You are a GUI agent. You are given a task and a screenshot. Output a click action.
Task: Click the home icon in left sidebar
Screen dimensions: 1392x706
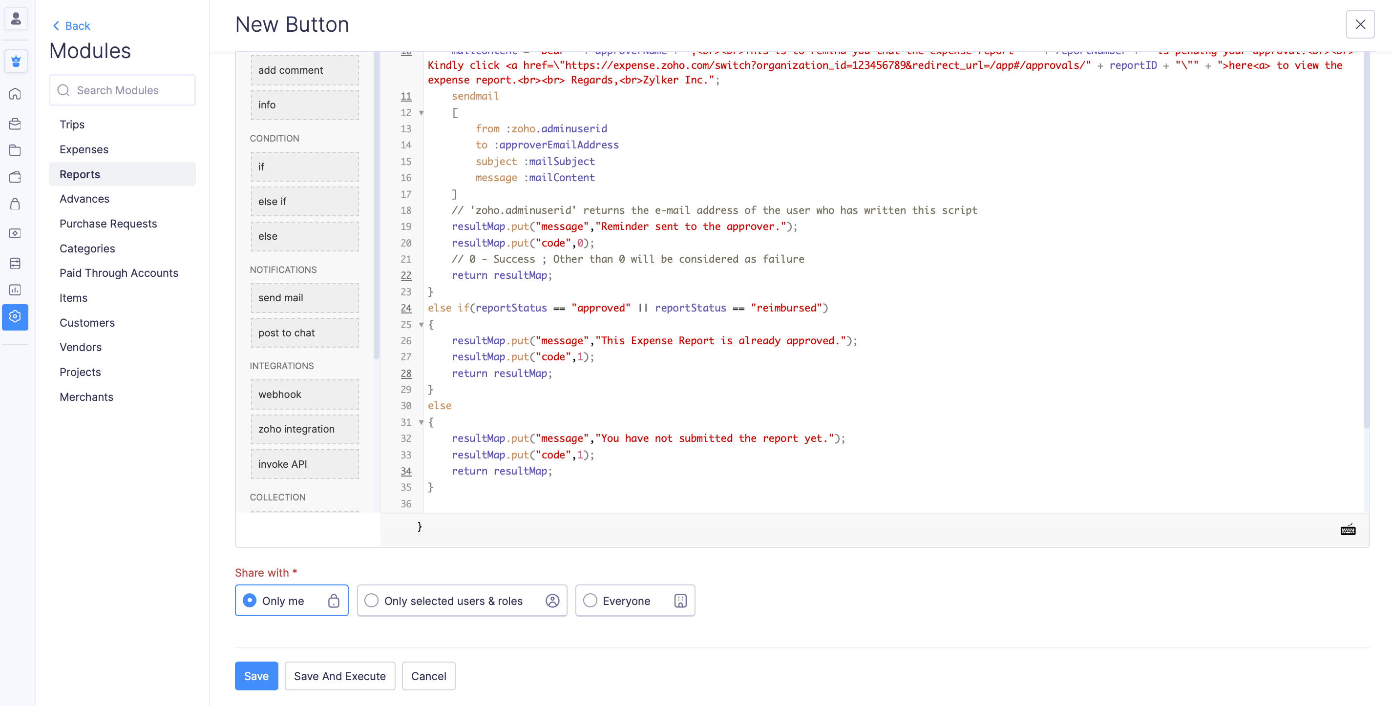[x=15, y=94]
